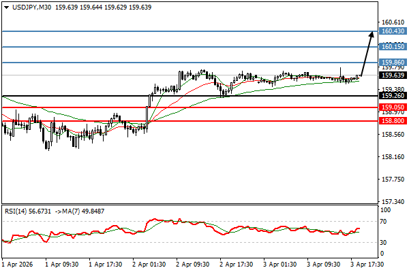Click the red 158.800 support label
The height and width of the screenshot is (272, 409).
pyautogui.click(x=393, y=120)
